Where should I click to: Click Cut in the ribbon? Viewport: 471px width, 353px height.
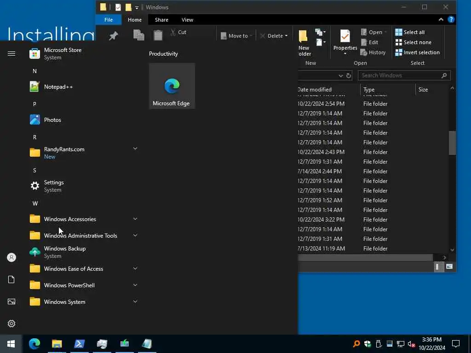(x=178, y=32)
